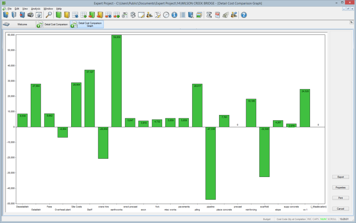Click the '60,000' y-axis label
This screenshot has width=356, height=223.
point(11,35)
